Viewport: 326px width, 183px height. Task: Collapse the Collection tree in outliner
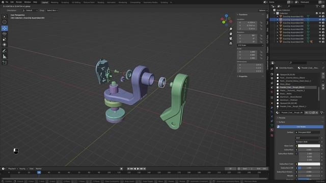pyautogui.click(x=275, y=13)
